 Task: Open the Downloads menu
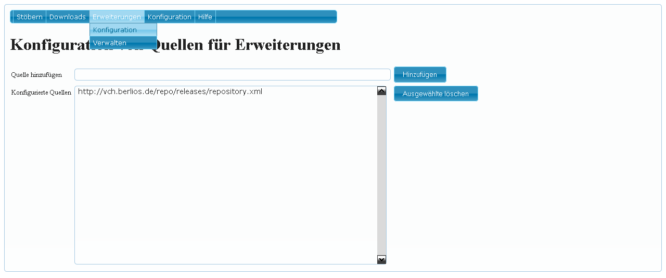pyautogui.click(x=68, y=17)
